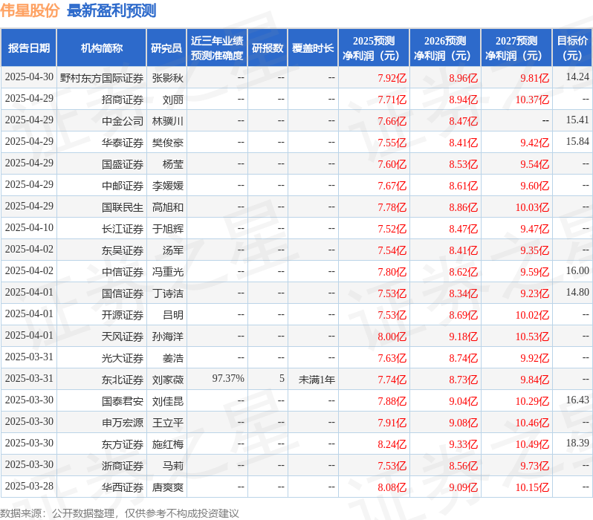Click the 机构简称 column header

102,48
